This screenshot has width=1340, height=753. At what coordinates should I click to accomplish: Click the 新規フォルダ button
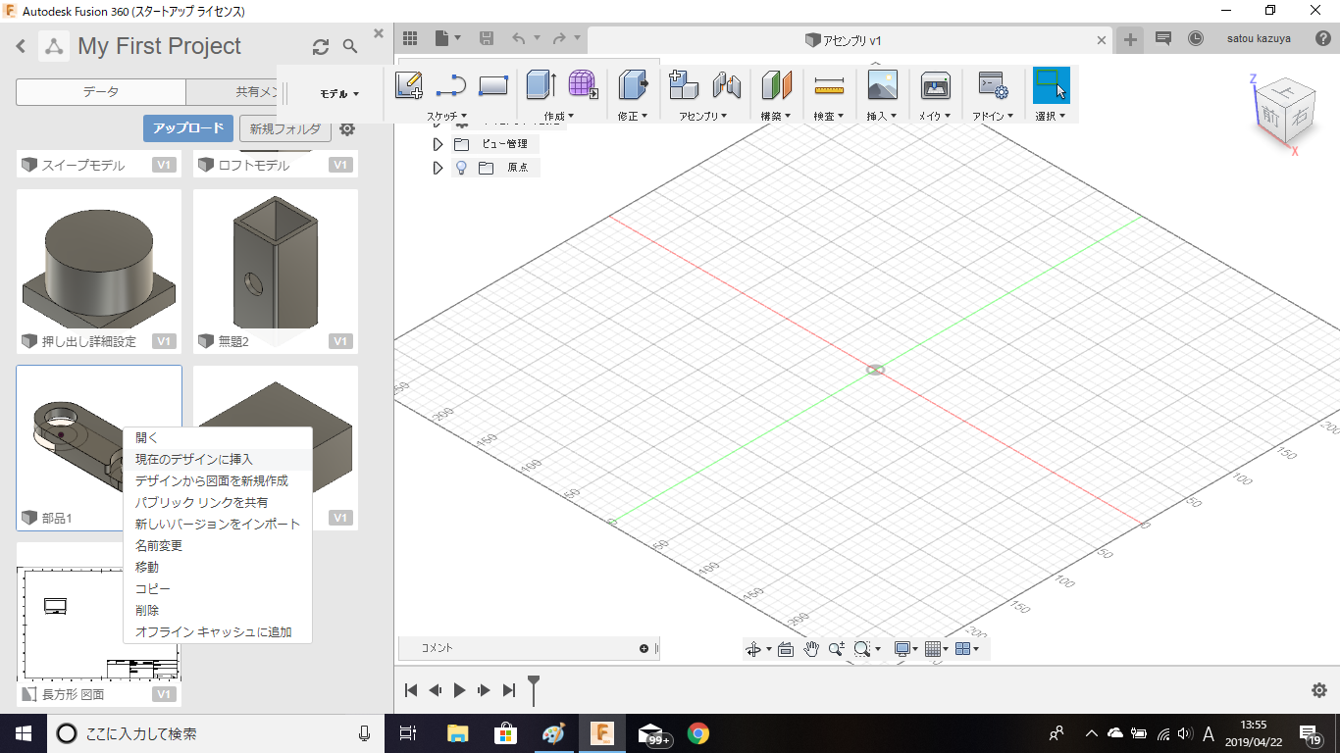(x=284, y=128)
